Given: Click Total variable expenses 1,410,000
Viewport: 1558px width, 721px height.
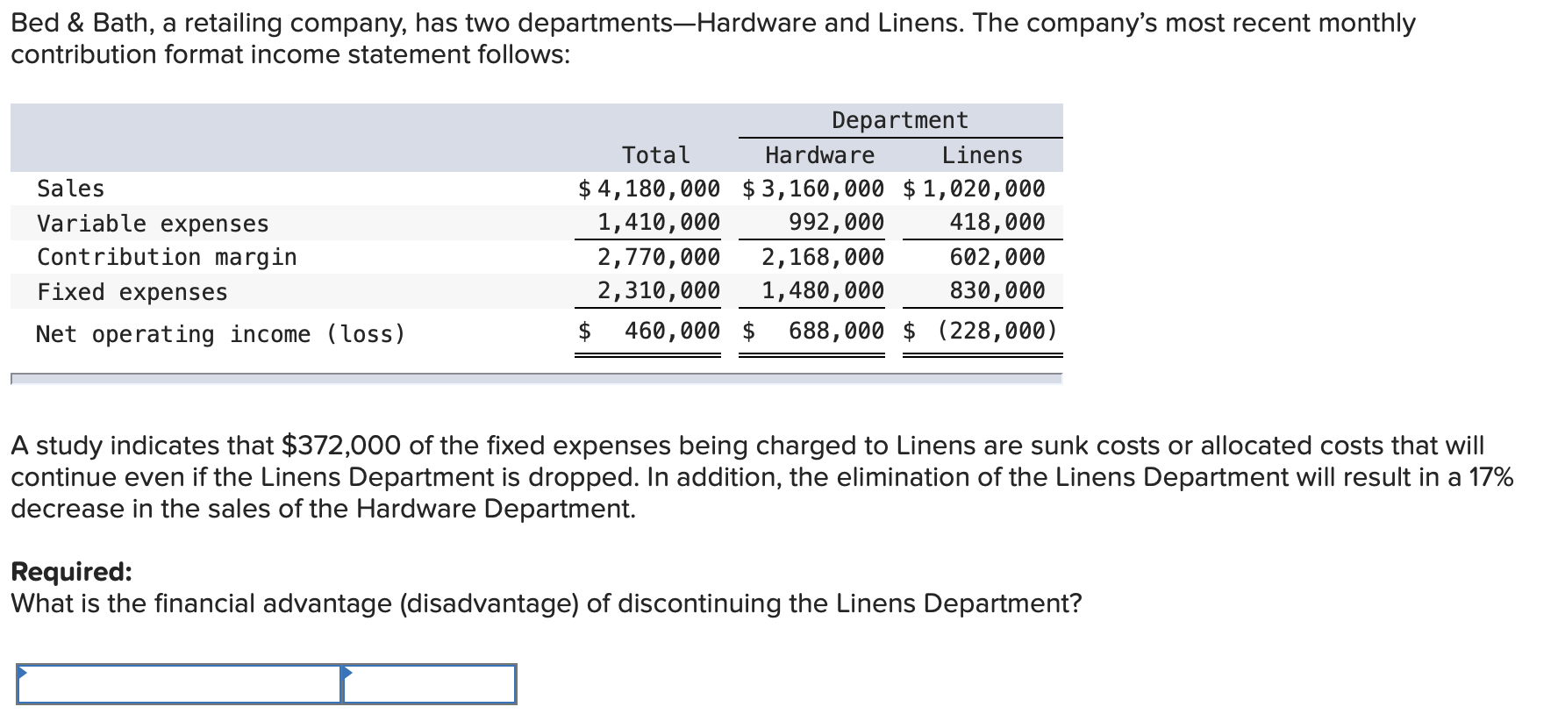Looking at the screenshot, I should coord(659,222).
